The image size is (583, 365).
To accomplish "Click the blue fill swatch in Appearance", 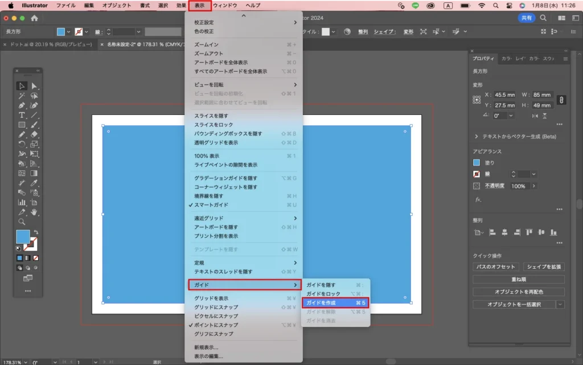I will coord(477,163).
